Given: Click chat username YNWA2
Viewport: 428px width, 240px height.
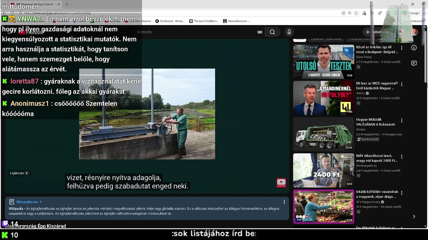Looking at the screenshot, I should click(x=29, y=19).
